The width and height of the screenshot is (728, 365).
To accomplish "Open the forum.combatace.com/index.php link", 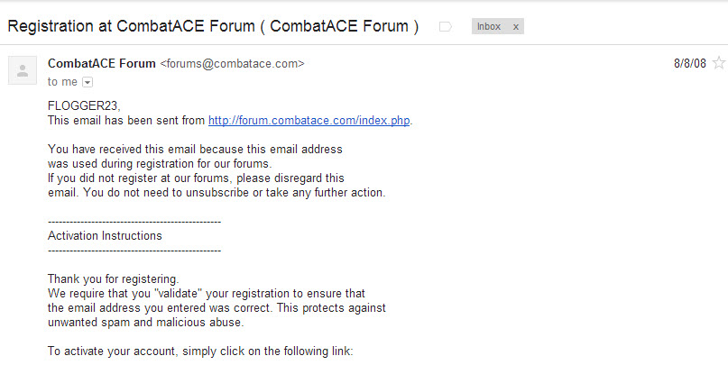I will point(309,121).
